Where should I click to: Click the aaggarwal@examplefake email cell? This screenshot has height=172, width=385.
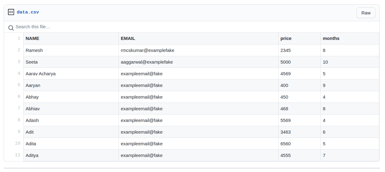click(147, 62)
